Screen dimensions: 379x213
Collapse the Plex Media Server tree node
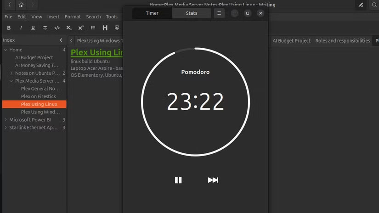11,81
